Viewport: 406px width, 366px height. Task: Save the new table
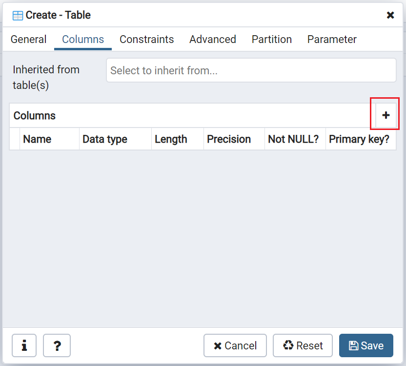pyautogui.click(x=366, y=345)
